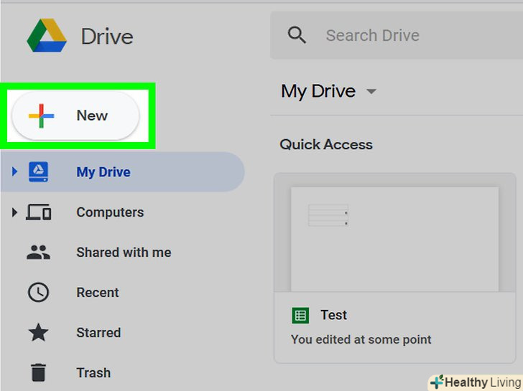Click the search magnifier icon
The image size is (523, 391).
pos(297,35)
